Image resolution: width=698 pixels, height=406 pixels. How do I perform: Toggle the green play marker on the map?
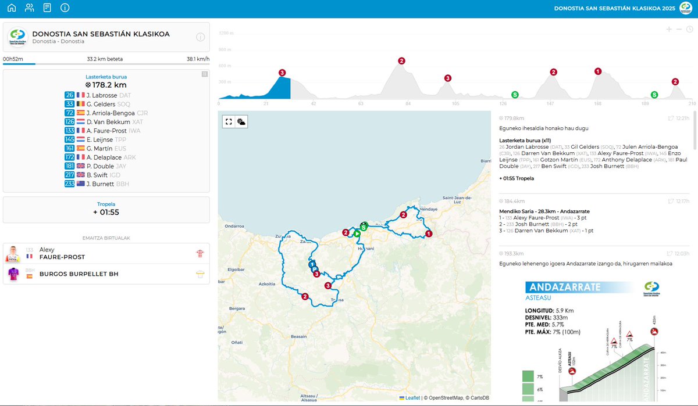[358, 234]
